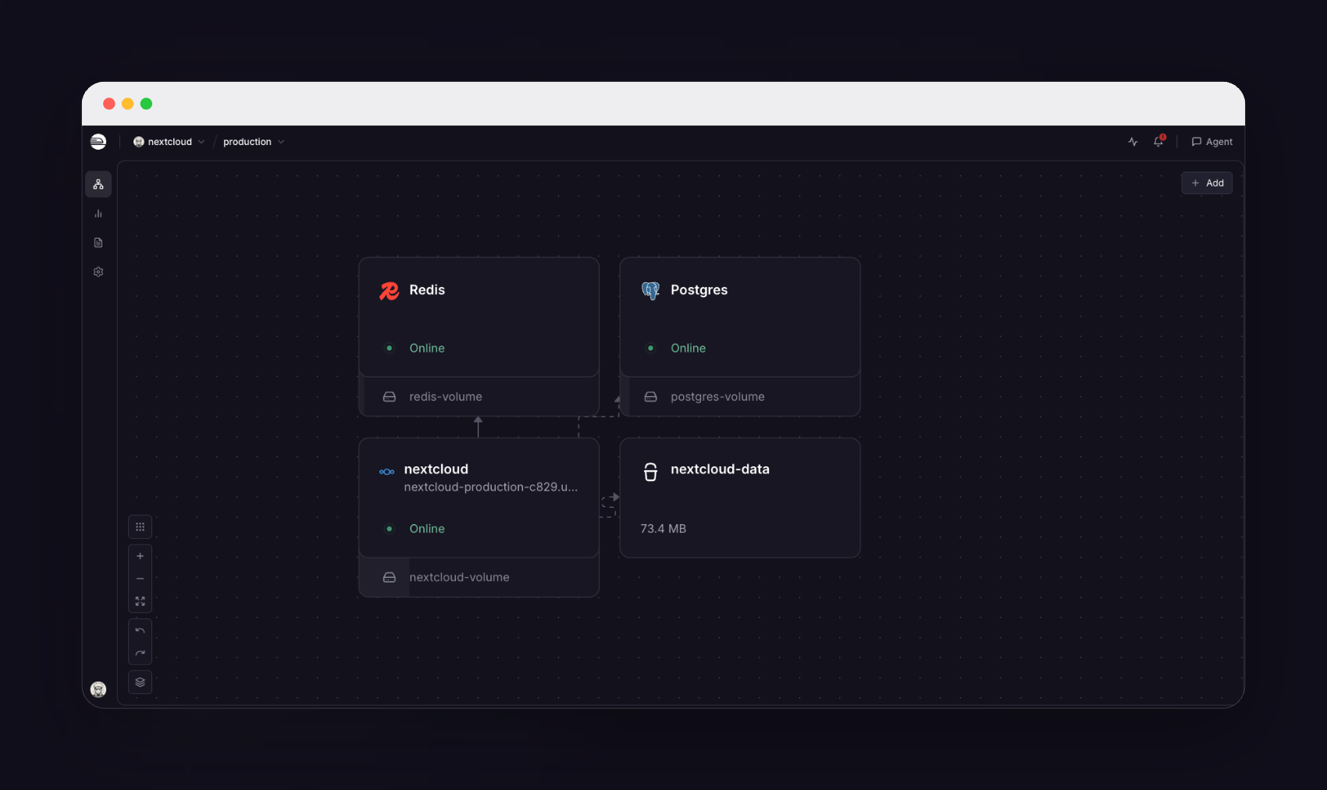Click the nextcloud service icon
This screenshot has height=790, width=1327.
(x=386, y=472)
